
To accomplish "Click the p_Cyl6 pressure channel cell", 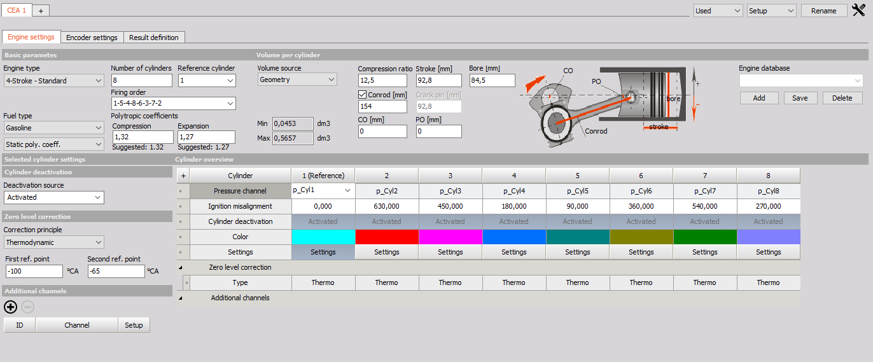I will [641, 191].
